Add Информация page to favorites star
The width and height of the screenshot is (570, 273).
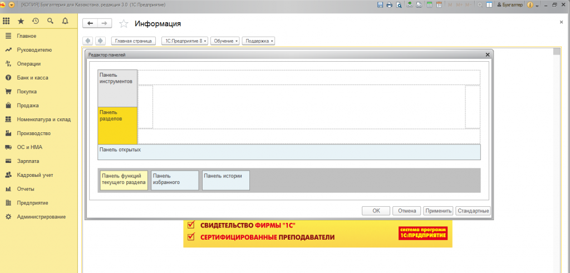click(x=124, y=24)
